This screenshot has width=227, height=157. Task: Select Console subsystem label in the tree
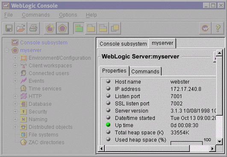pyautogui.click(x=44, y=43)
